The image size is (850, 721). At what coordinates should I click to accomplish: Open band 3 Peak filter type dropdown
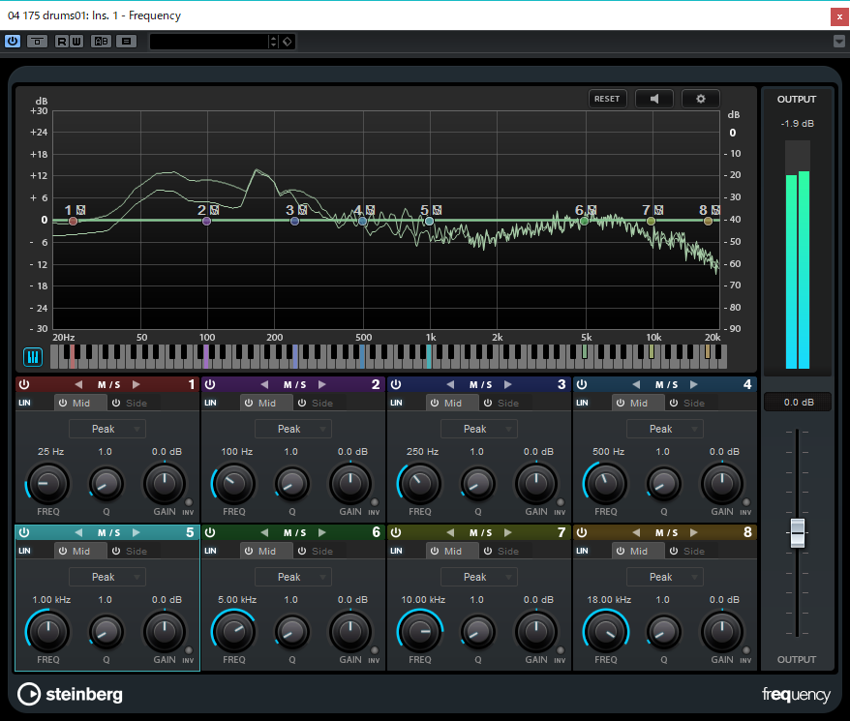tap(479, 429)
